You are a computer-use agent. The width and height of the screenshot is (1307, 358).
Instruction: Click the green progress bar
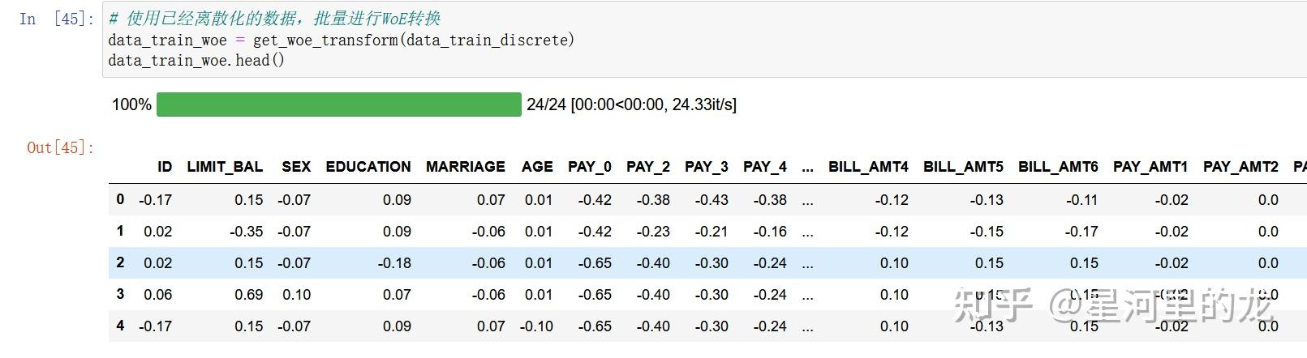coord(338,104)
